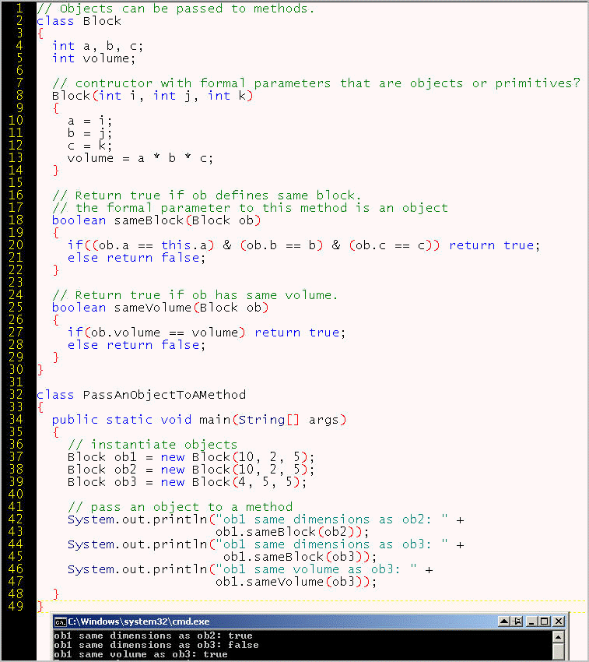
Task: Click the "ob1.sameVolume(ob3));" line
Action: coord(296,581)
